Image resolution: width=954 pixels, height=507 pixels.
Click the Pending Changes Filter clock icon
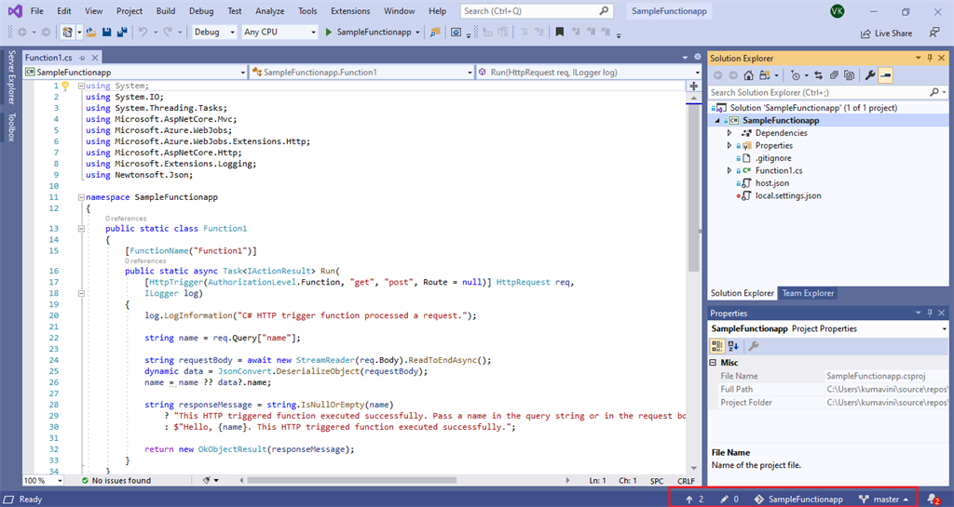[x=796, y=75]
